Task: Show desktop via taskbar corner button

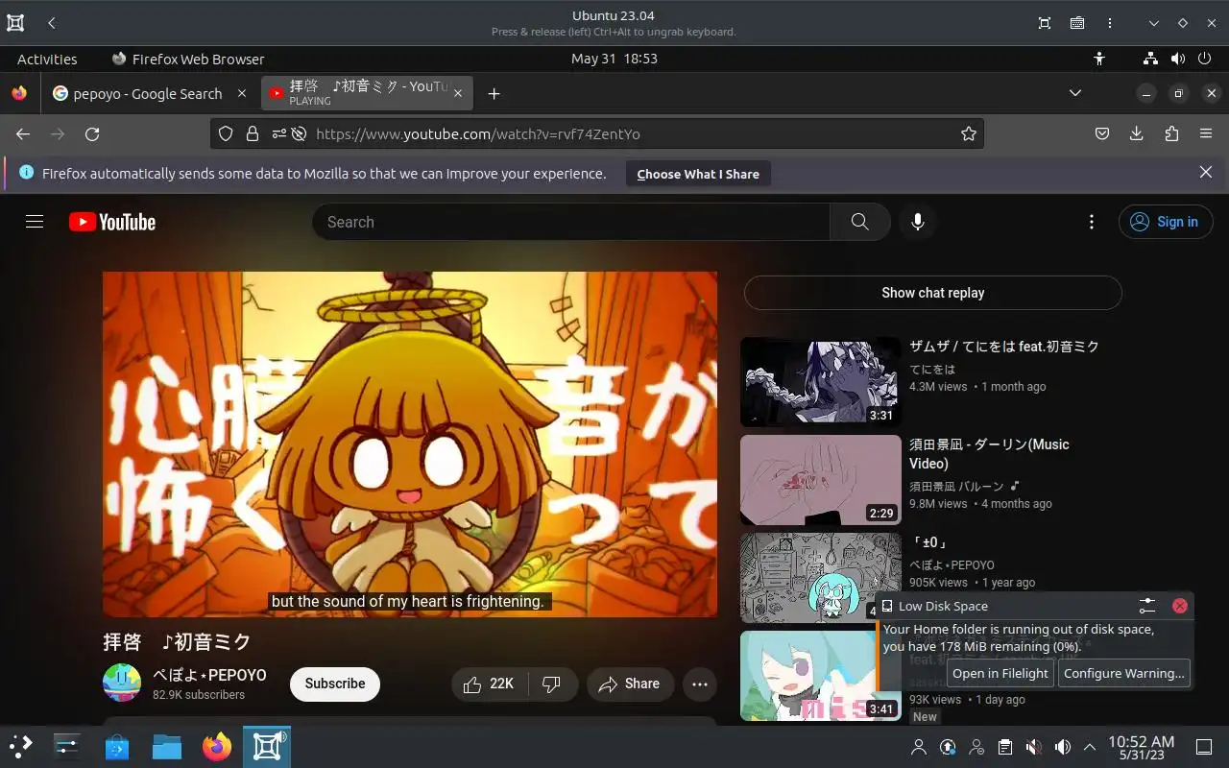Action: tap(1203, 747)
